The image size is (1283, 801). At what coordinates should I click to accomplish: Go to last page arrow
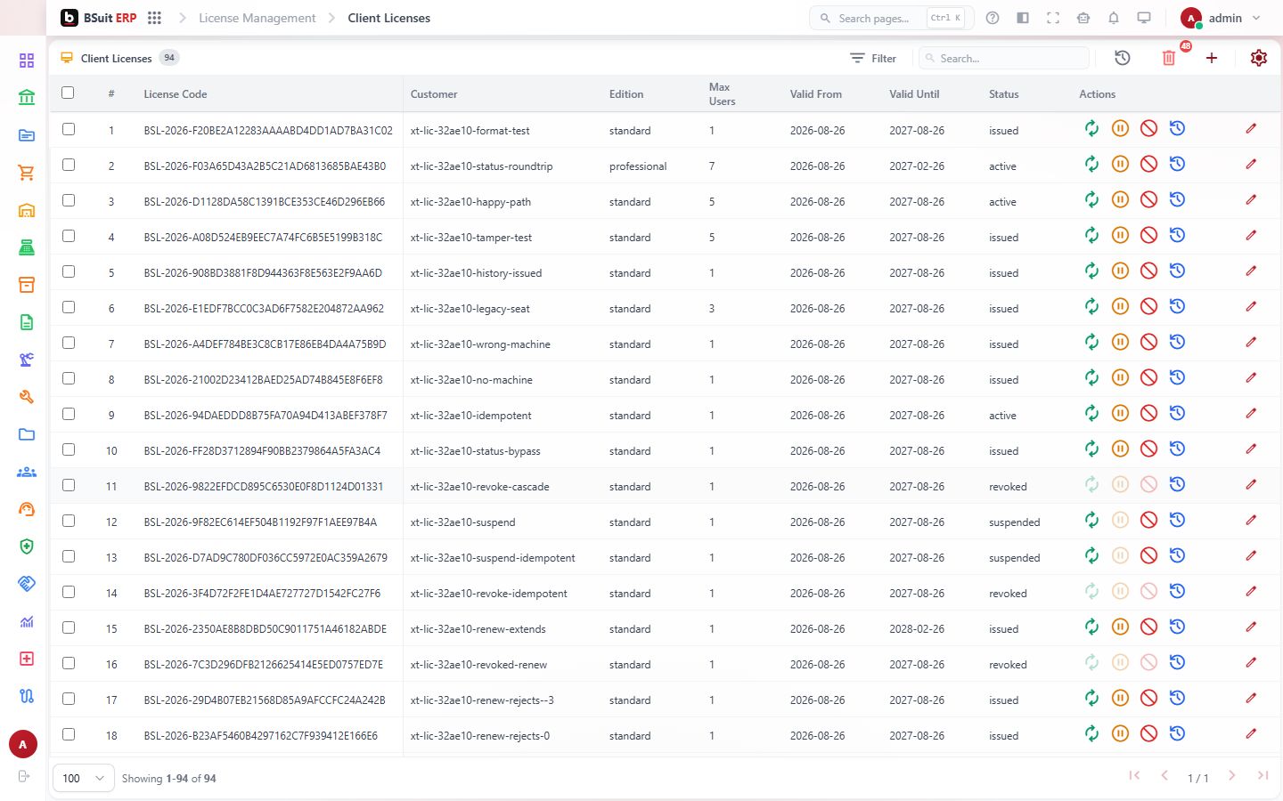(1263, 776)
